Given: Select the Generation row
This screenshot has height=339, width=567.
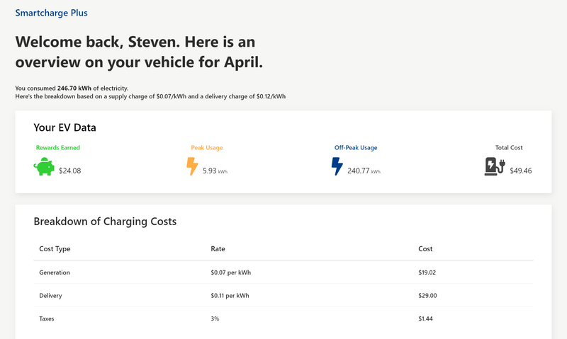Looking at the screenshot, I should click(283, 272).
